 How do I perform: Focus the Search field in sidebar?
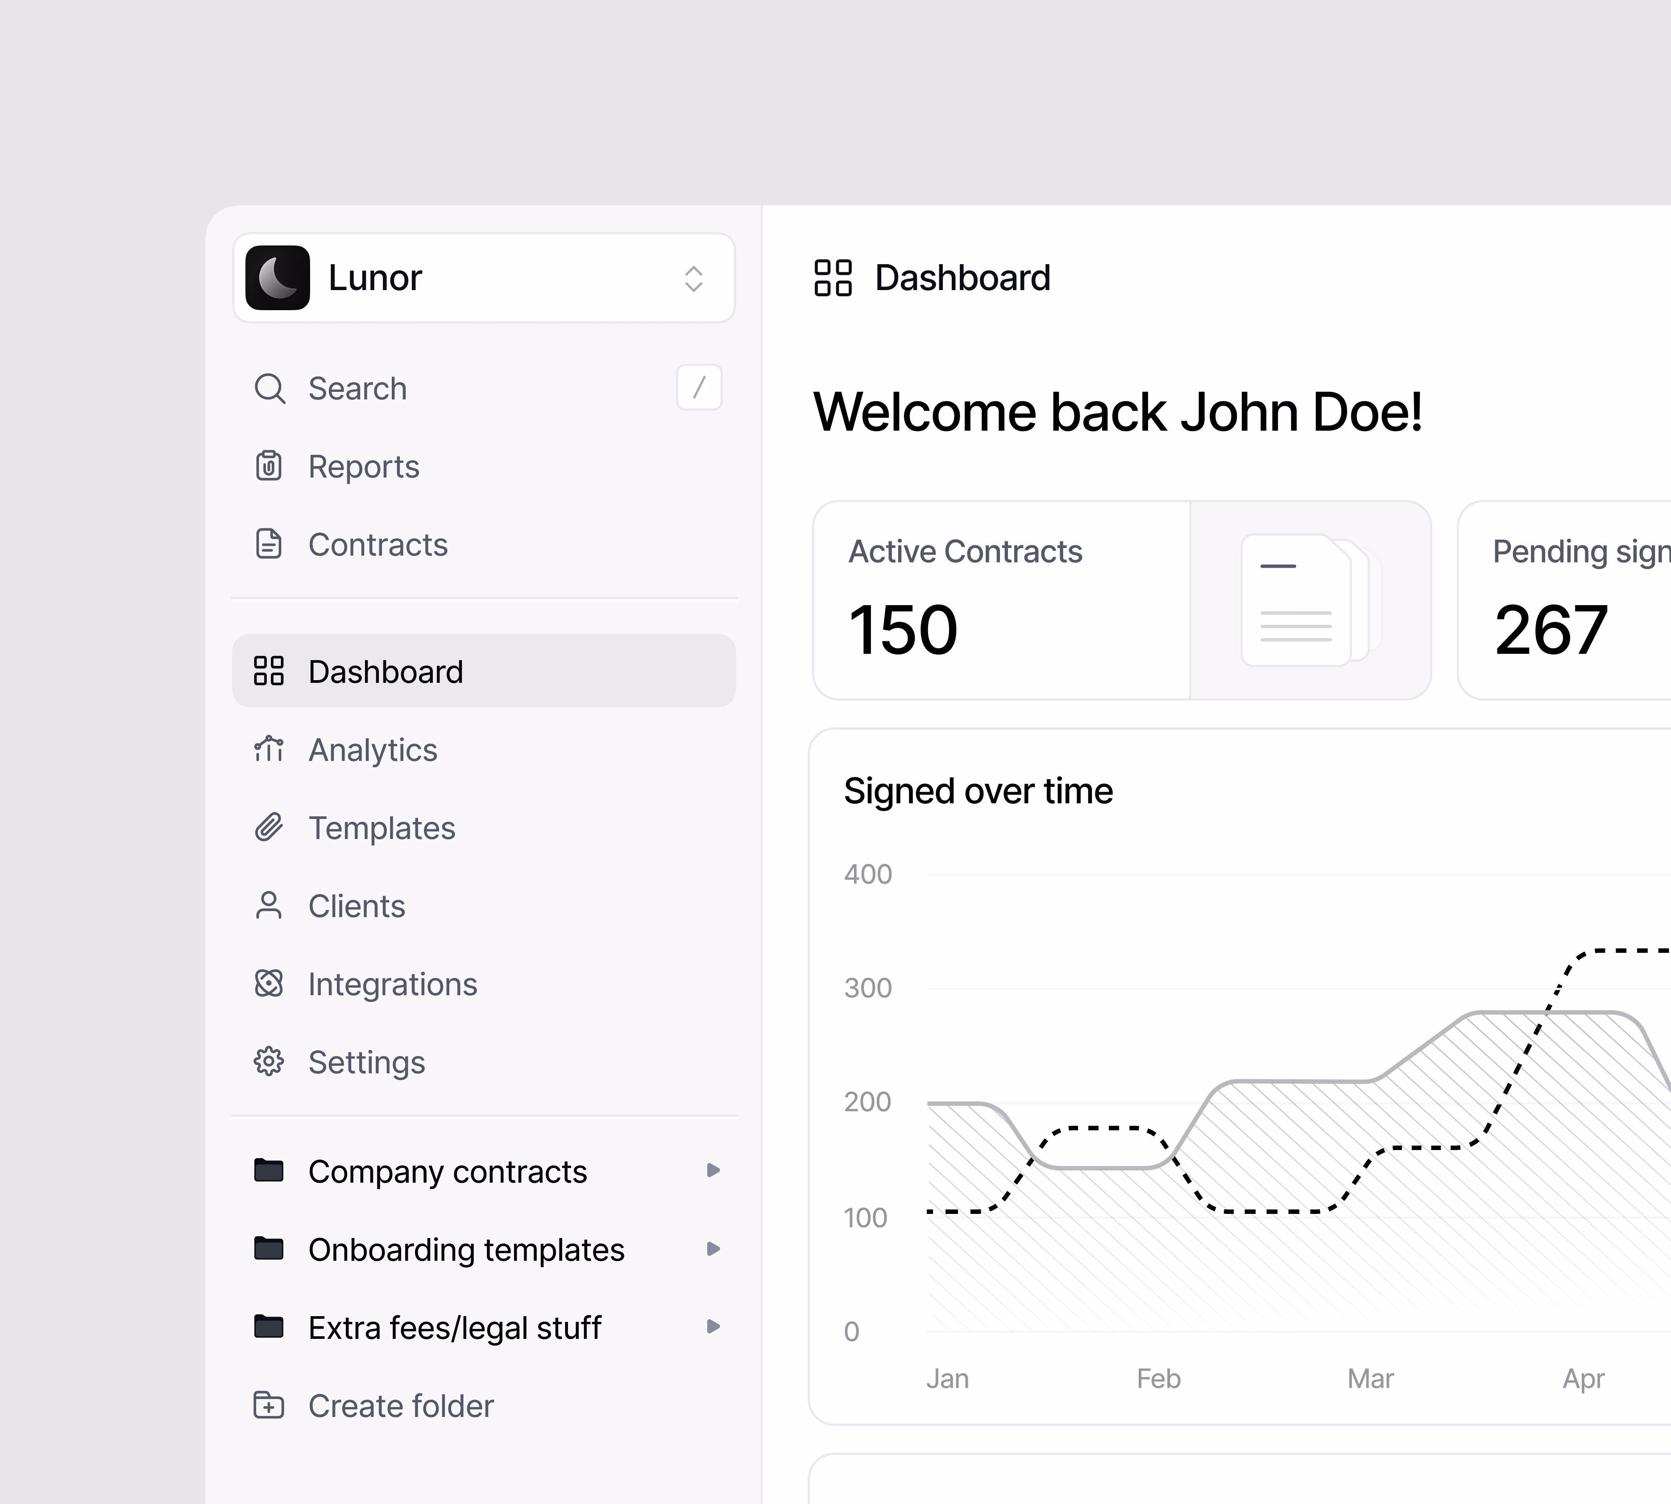click(x=484, y=388)
